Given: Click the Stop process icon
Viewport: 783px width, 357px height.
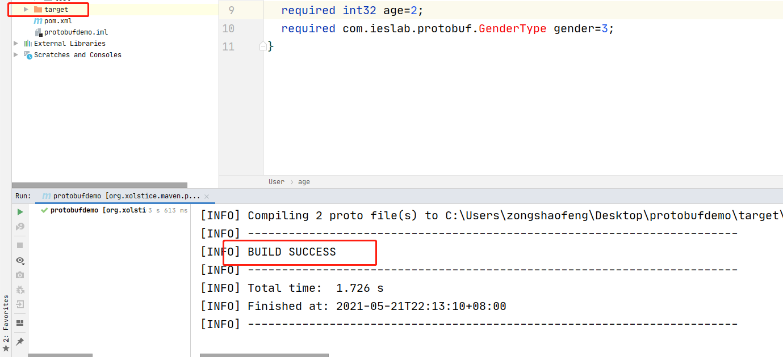Looking at the screenshot, I should pos(20,244).
